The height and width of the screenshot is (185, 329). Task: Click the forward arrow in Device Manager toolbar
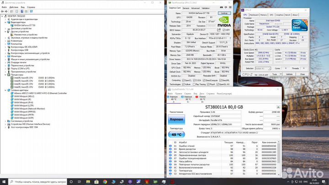point(6,11)
